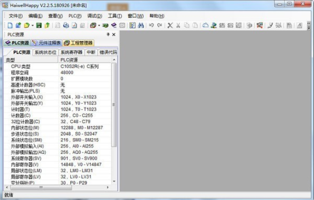Image resolution: width=314 pixels, height=200 pixels.
Task: Expand the toolbar overflow options arrow
Action: (309, 27)
